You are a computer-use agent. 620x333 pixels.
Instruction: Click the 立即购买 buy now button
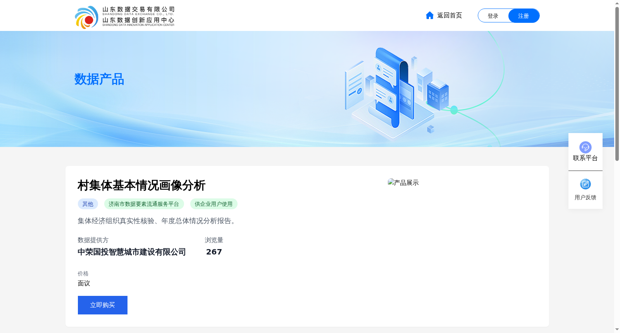[103, 305]
